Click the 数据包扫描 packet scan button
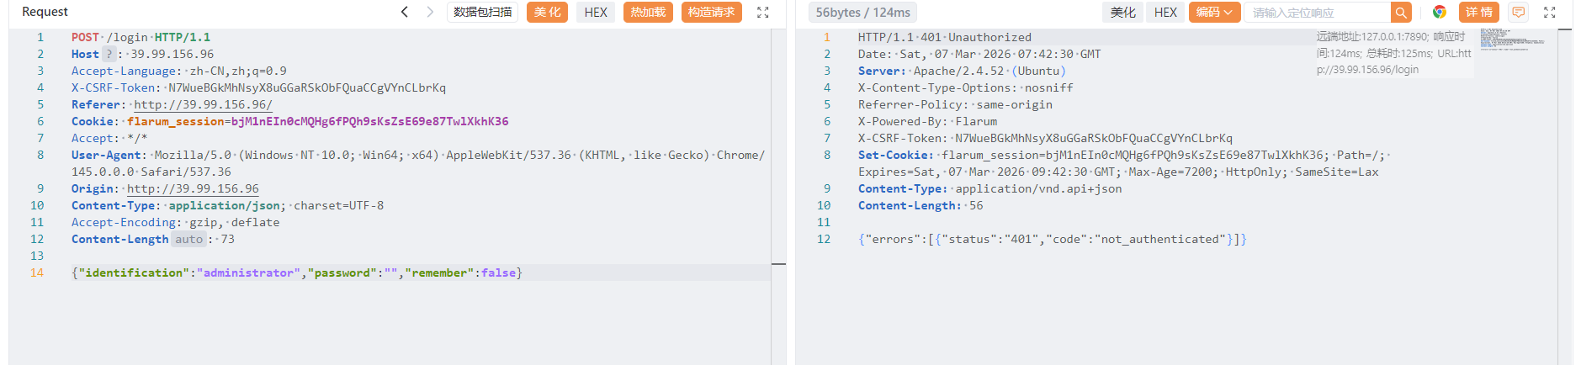 click(x=482, y=13)
